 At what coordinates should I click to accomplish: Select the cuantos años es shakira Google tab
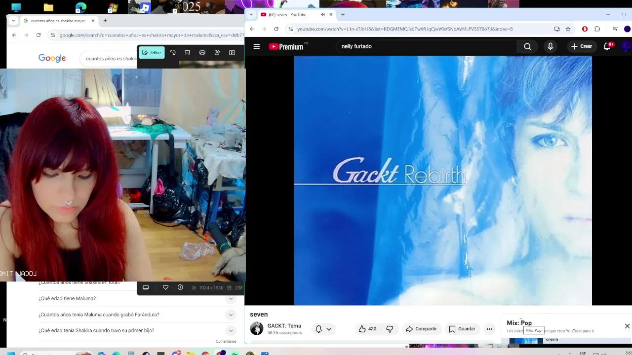click(59, 21)
